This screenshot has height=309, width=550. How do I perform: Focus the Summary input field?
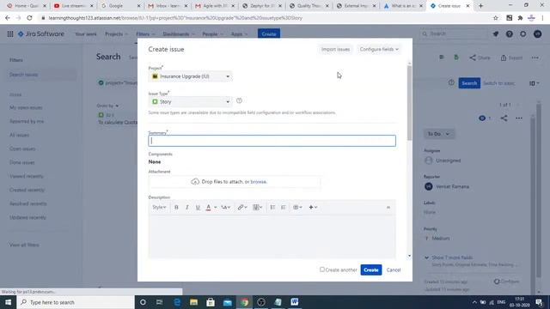[272, 141]
